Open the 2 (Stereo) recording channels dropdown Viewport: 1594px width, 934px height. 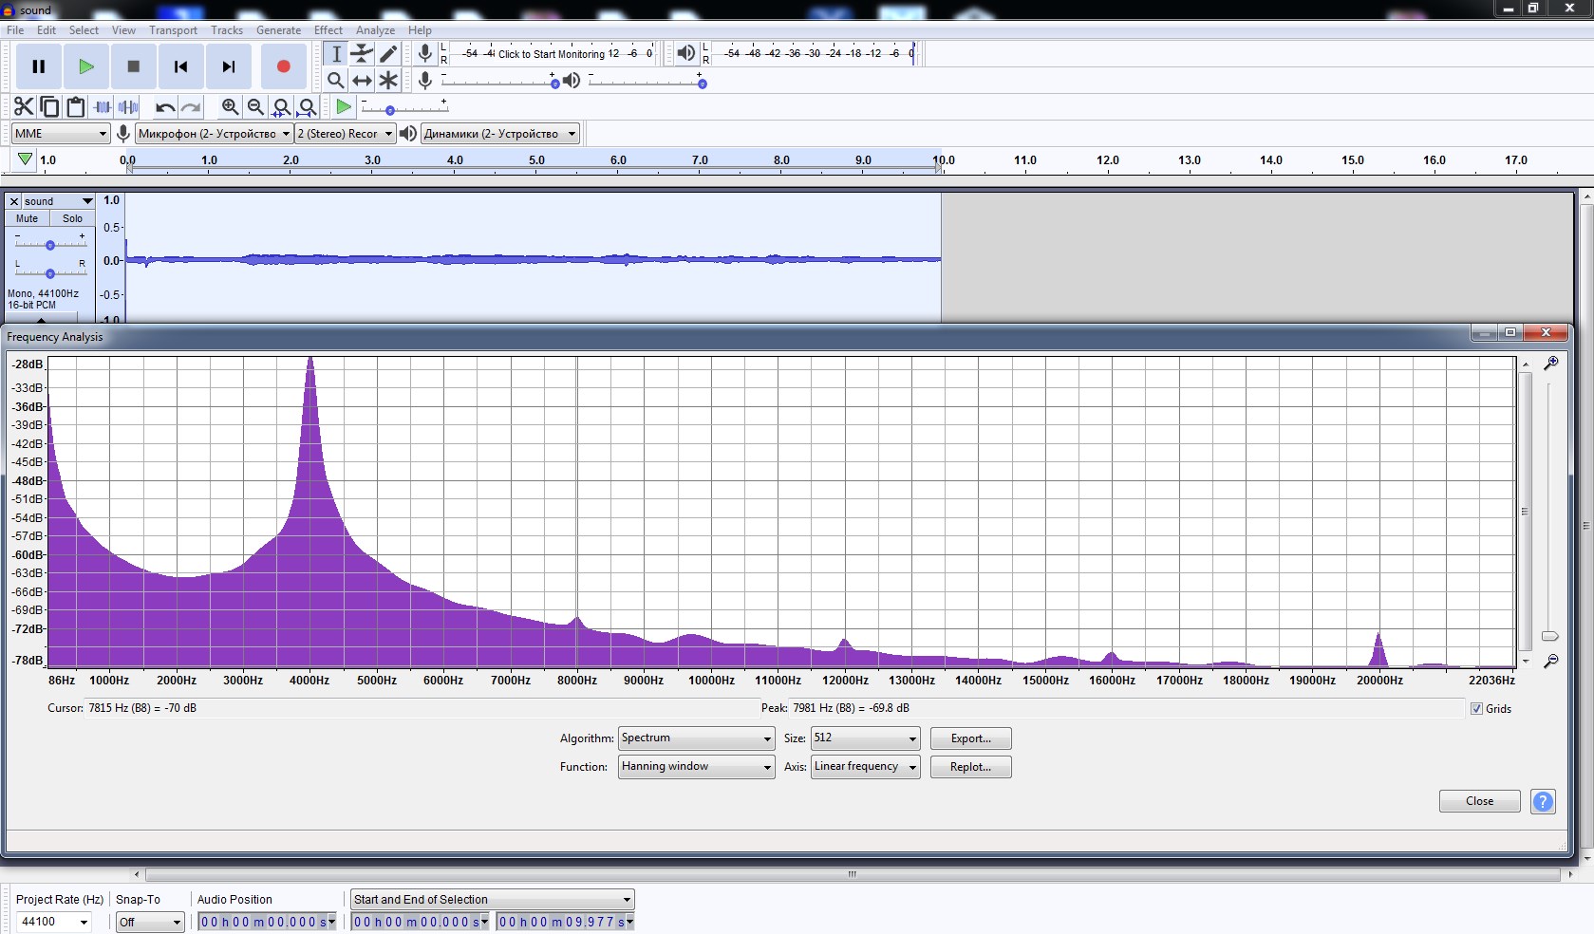pos(345,134)
